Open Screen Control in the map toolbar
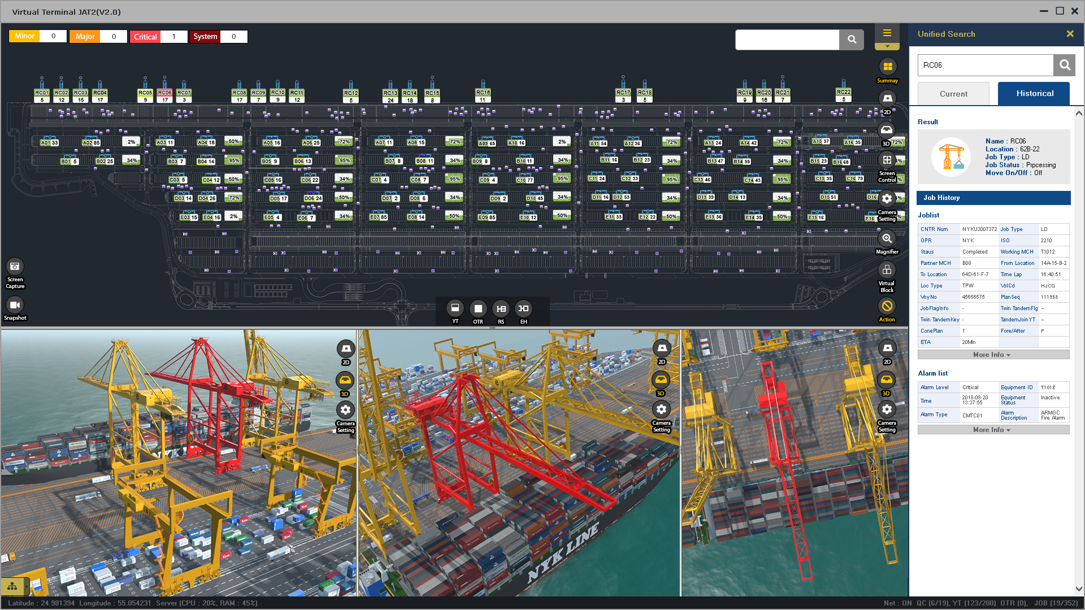 887,161
